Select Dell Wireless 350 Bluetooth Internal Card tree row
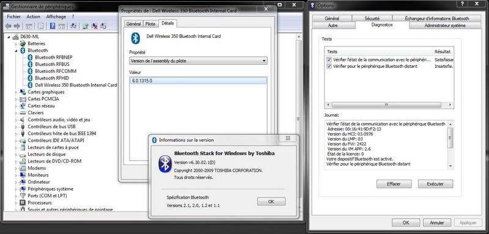Image resolution: width=489 pixels, height=234 pixels. coord(76,85)
